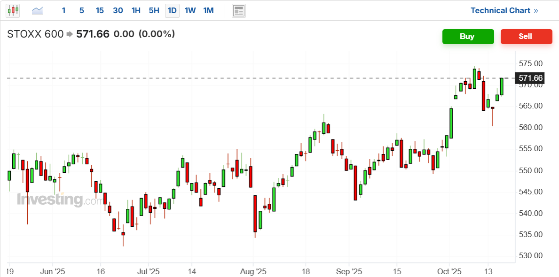Image resolution: width=559 pixels, height=277 pixels.
Task: Select the candlestick chart type icon
Action: click(13, 10)
